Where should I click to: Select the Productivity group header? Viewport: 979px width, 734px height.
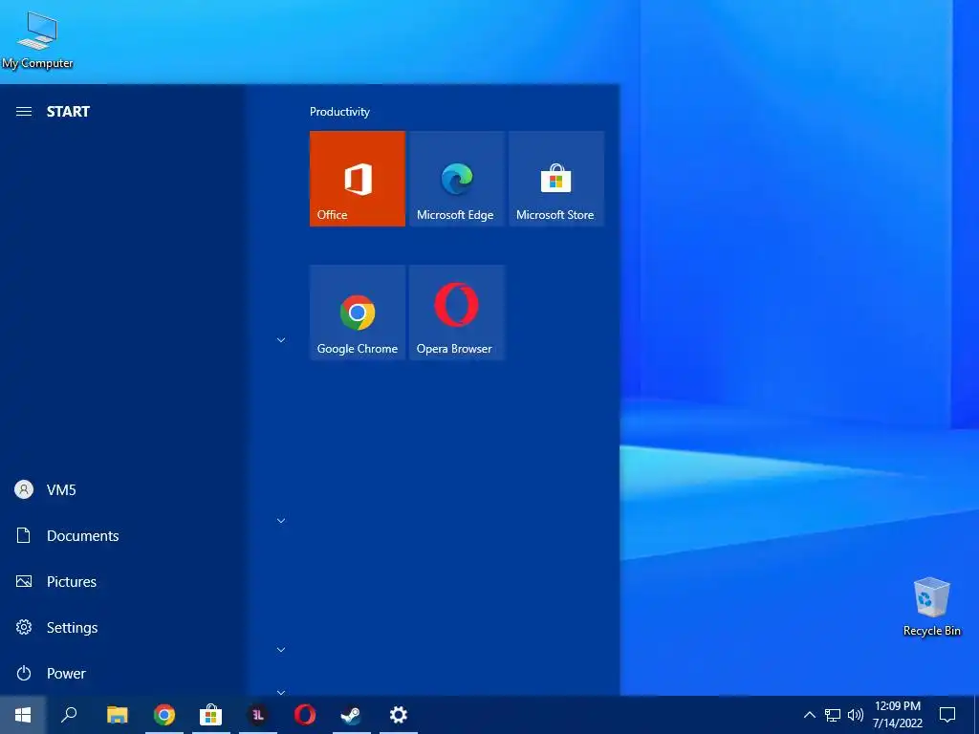(339, 112)
